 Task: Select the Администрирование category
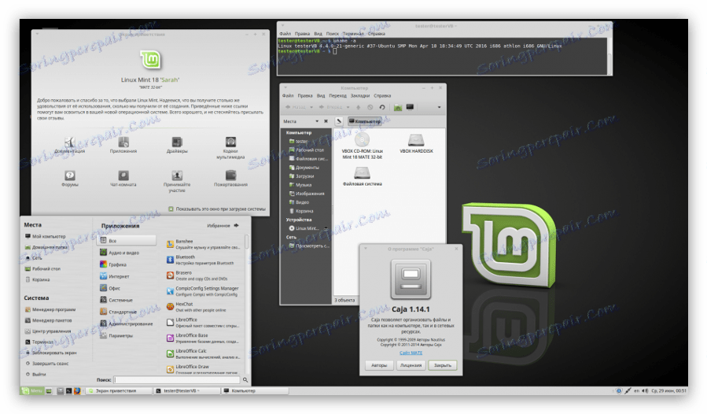click(x=127, y=323)
